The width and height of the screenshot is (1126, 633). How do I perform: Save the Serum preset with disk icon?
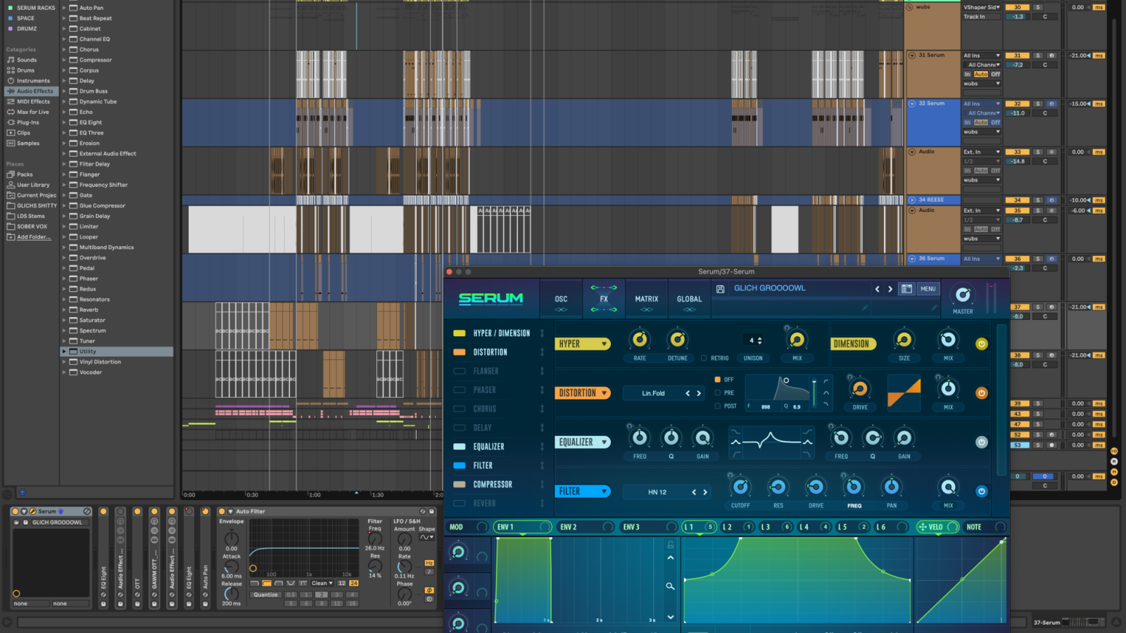720,289
